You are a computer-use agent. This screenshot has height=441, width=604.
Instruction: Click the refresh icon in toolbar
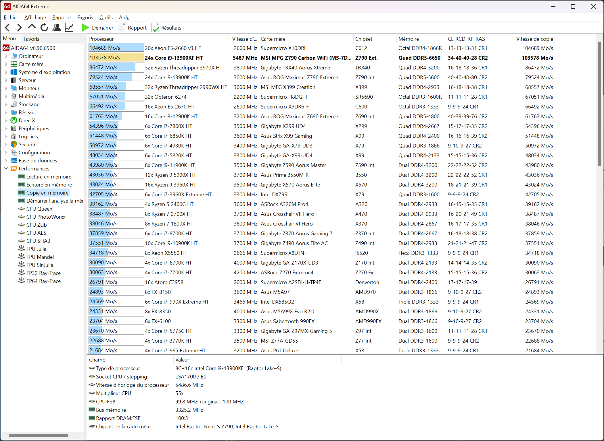click(44, 28)
